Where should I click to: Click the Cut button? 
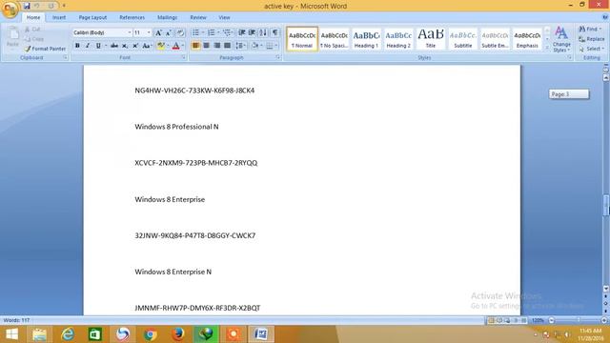pos(32,30)
